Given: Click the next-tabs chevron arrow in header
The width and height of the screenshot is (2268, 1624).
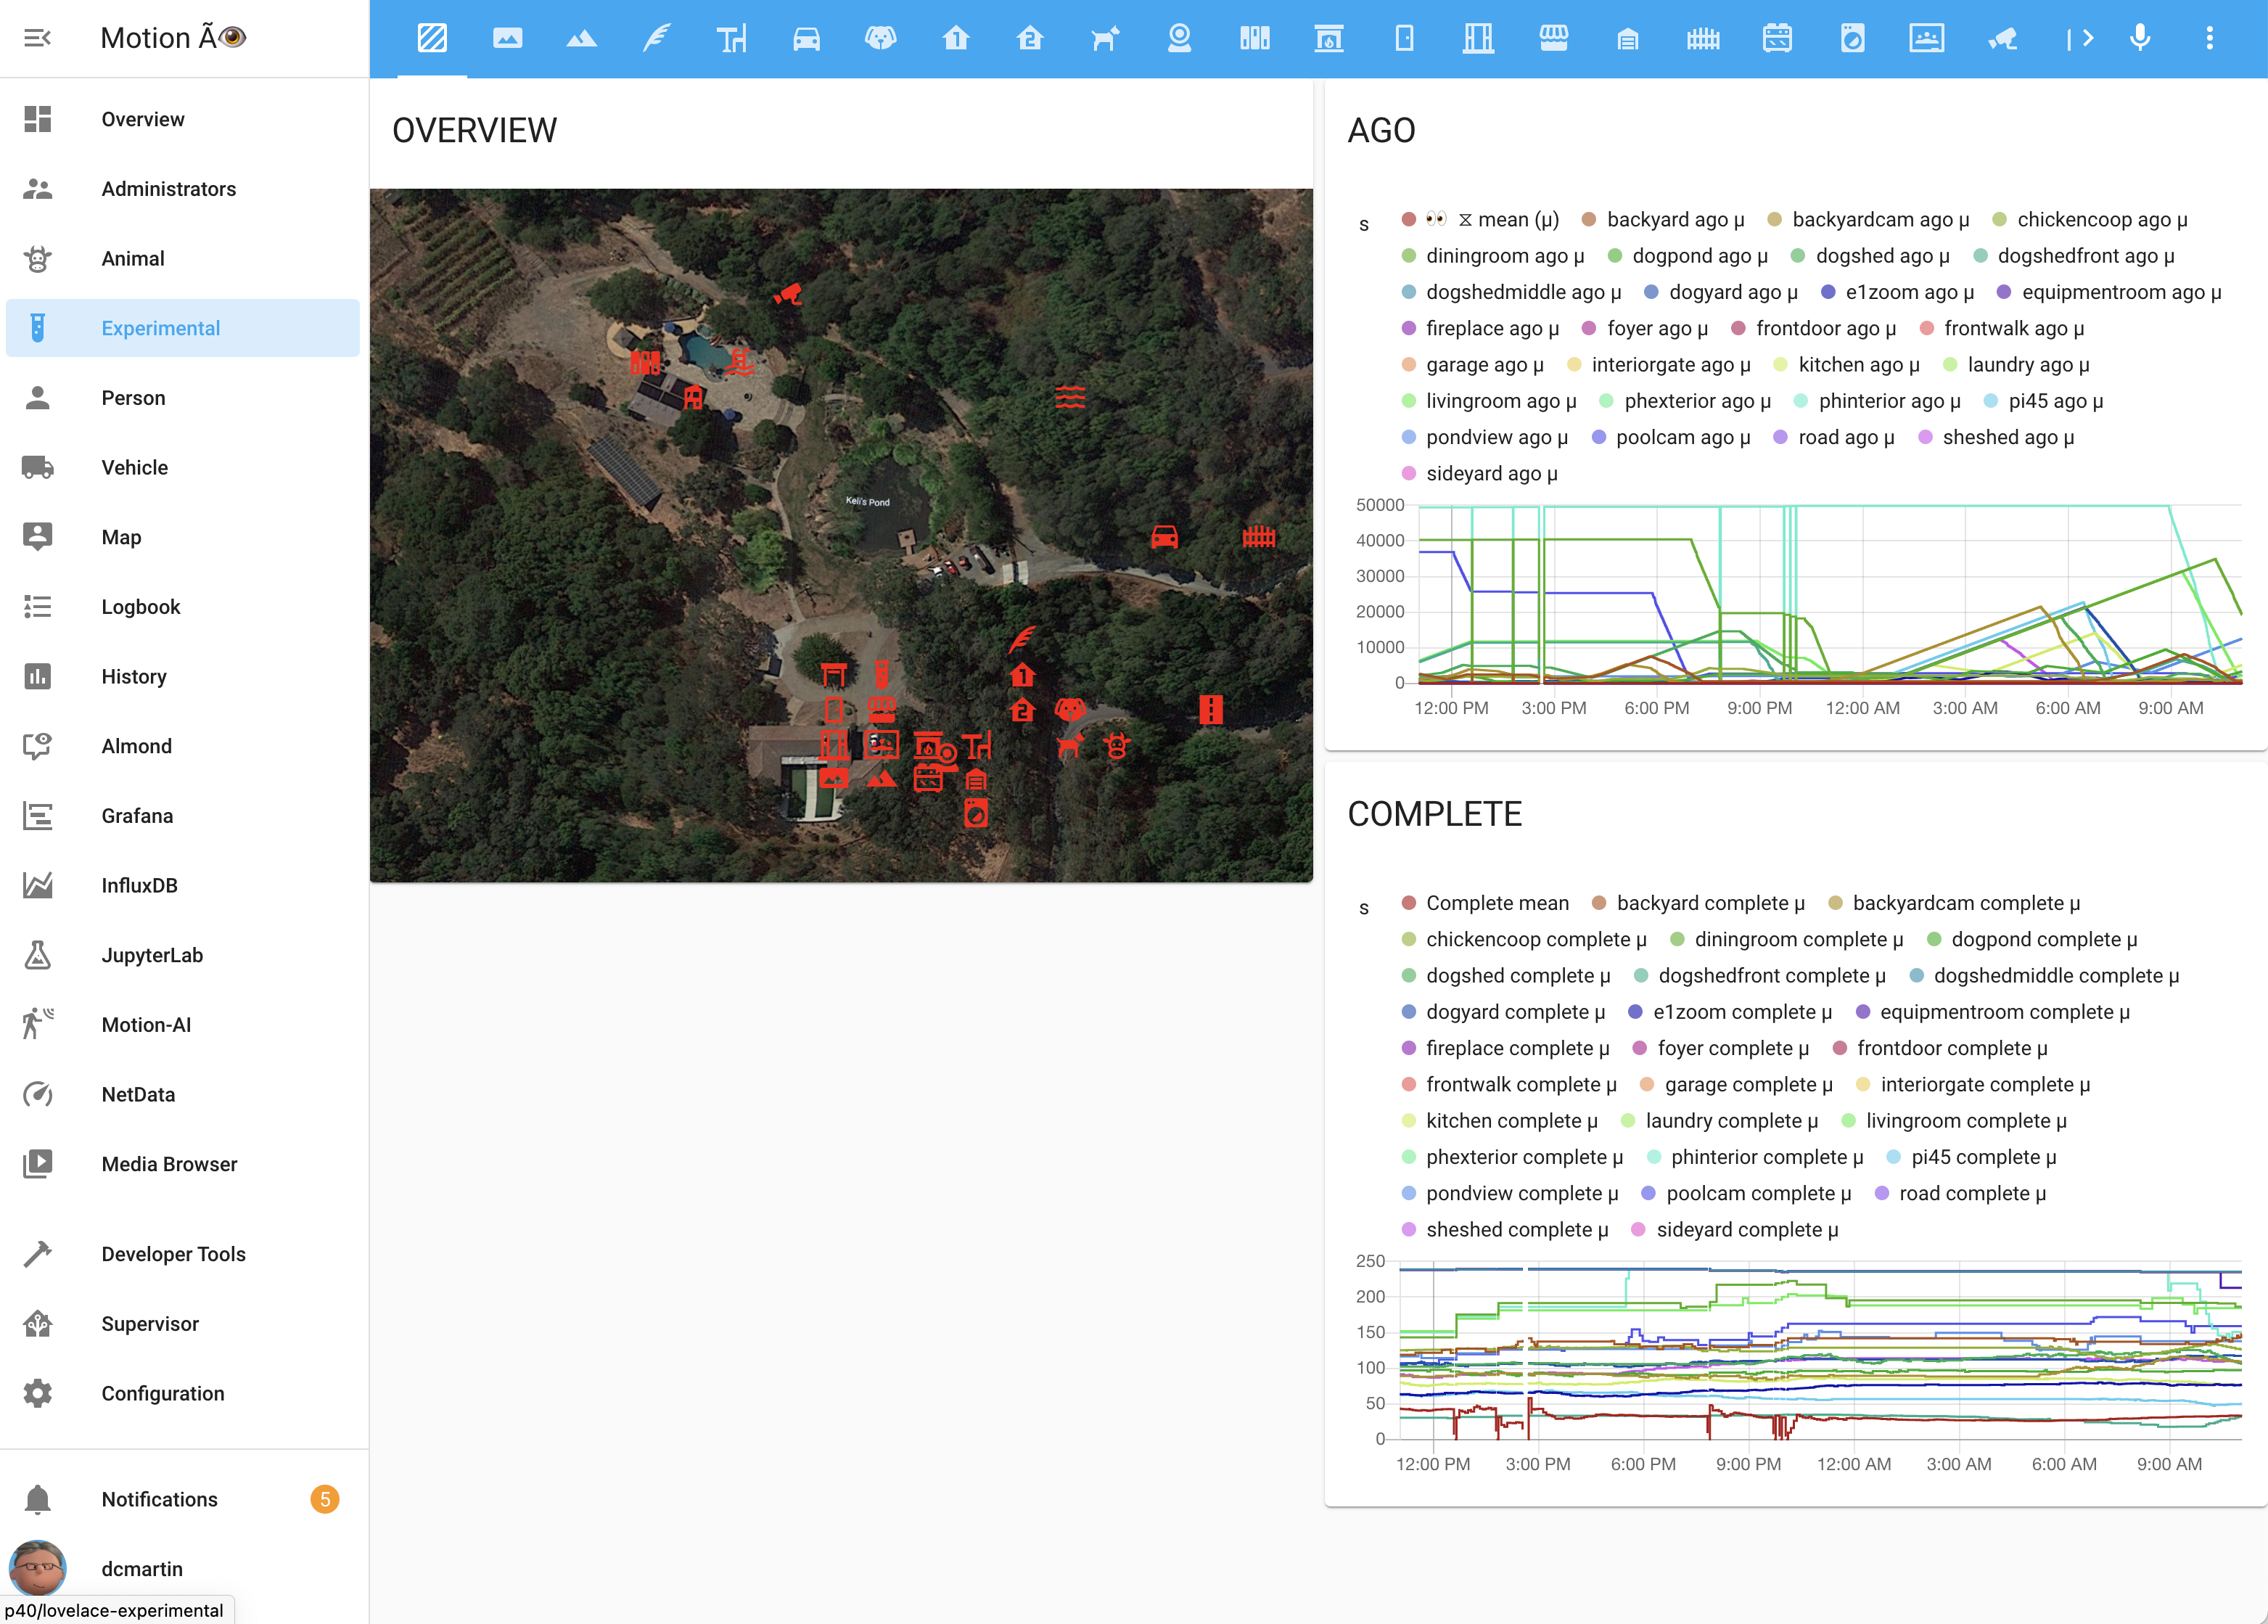Looking at the screenshot, I should coord(2087,39).
